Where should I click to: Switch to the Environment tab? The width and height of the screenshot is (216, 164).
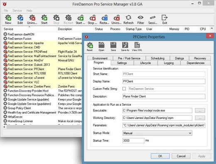[100, 58]
